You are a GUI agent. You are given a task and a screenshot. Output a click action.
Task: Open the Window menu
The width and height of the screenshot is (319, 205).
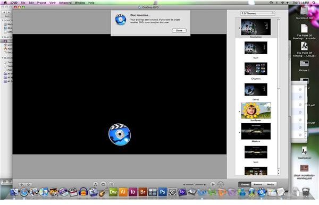[x=80, y=3]
